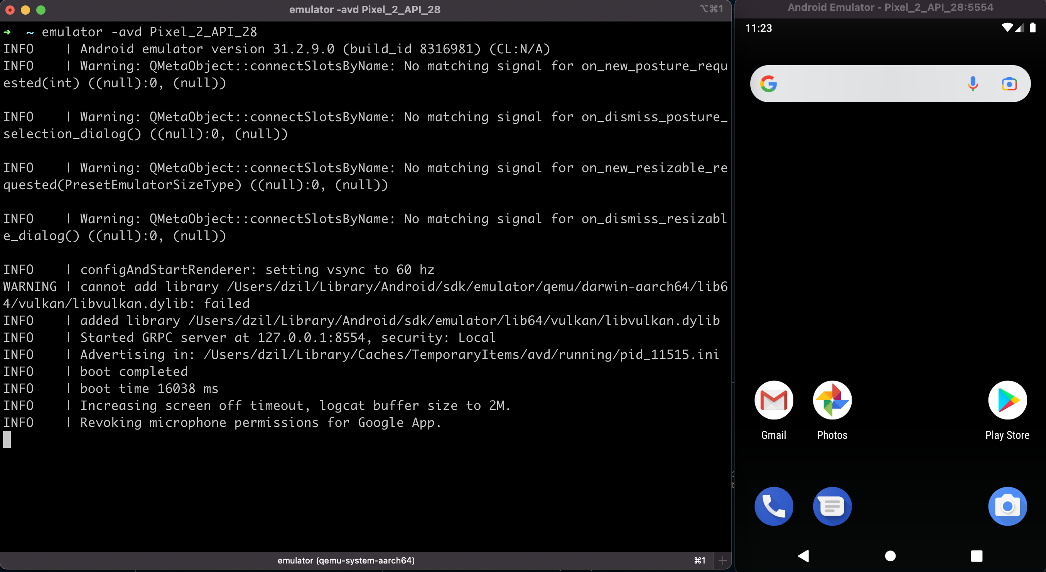Add a new terminal tab
This screenshot has width=1046, height=572.
[722, 561]
